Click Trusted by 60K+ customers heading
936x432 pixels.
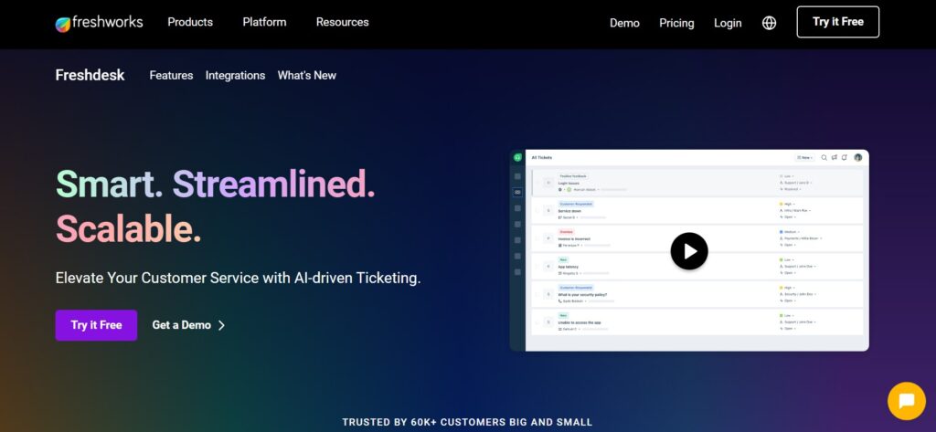click(x=467, y=423)
